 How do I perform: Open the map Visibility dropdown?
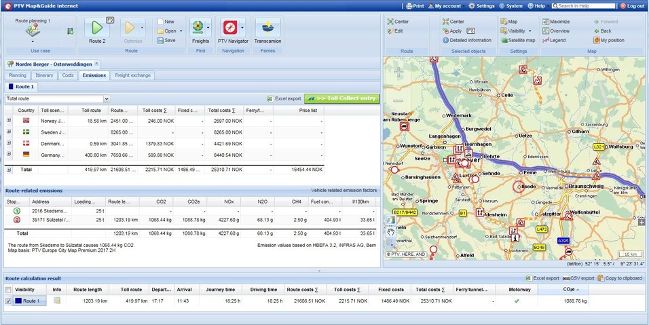pos(520,31)
